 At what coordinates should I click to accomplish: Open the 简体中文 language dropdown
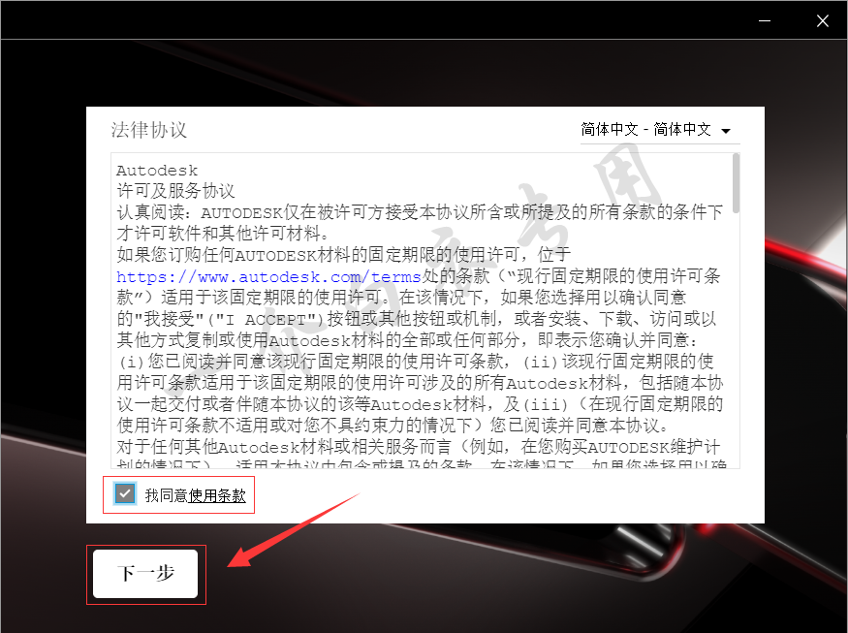click(x=659, y=130)
